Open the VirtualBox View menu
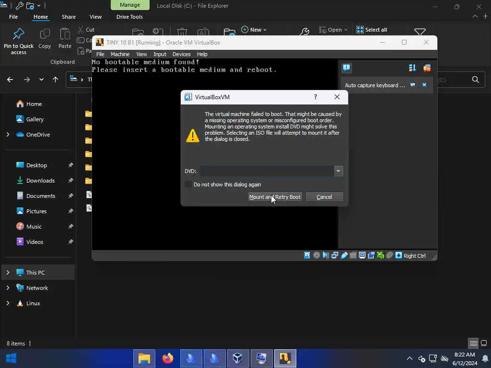The image size is (491, 368). [x=141, y=54]
